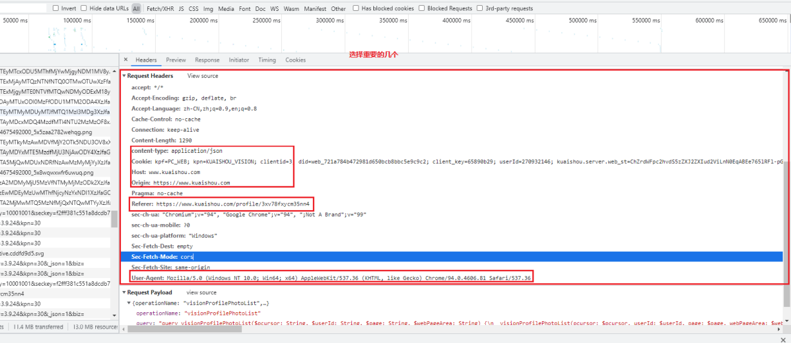Click View source beside Request Headers

click(x=203, y=76)
